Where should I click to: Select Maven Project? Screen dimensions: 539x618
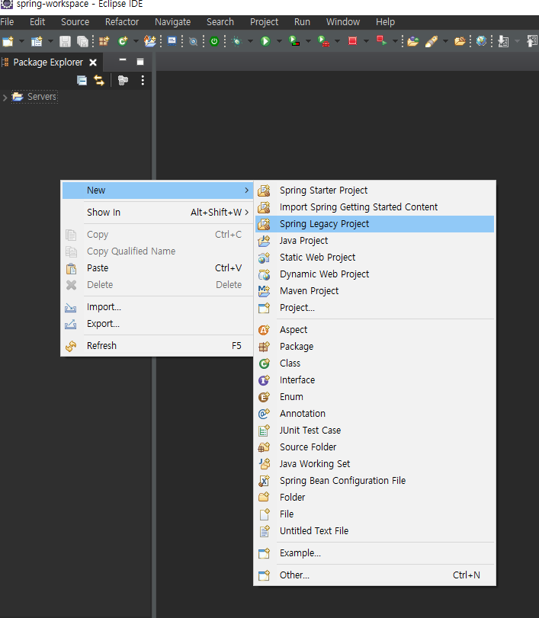[x=374, y=291]
